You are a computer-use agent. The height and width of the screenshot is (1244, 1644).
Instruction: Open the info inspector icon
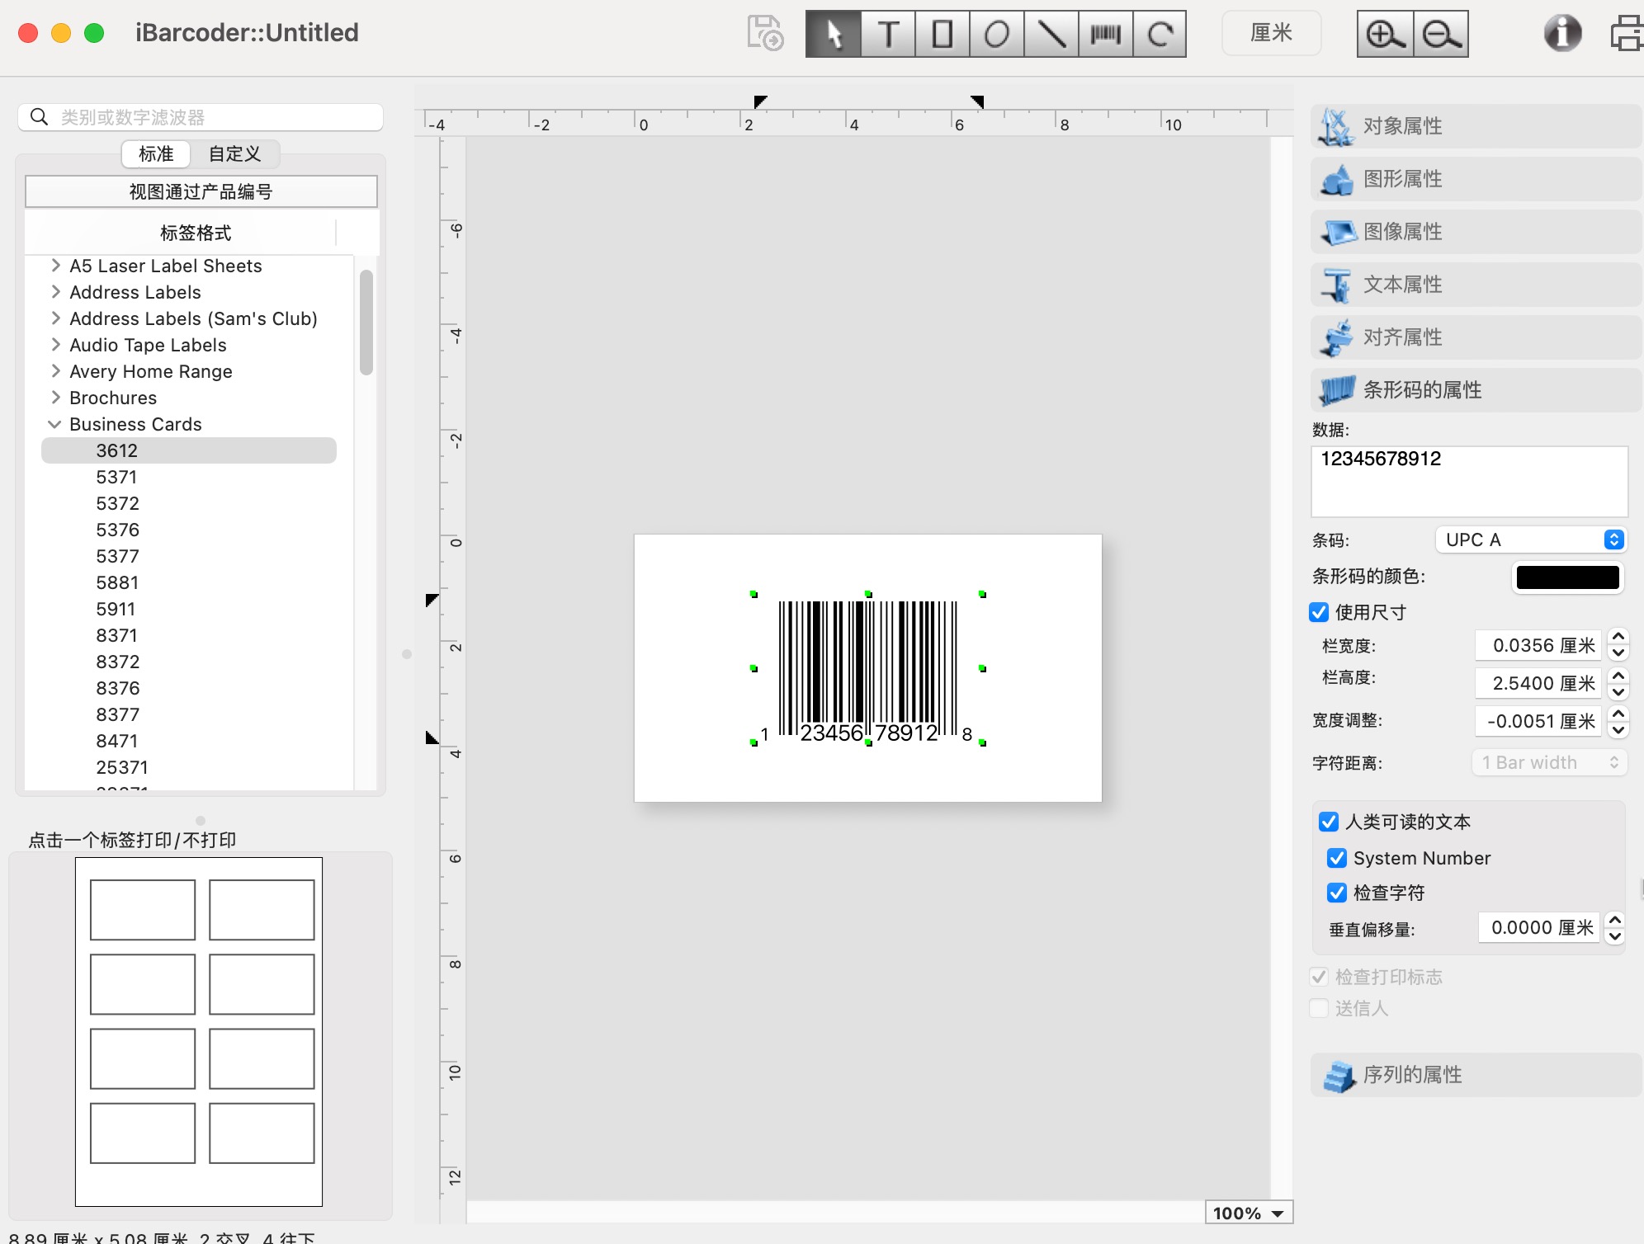pyautogui.click(x=1562, y=34)
